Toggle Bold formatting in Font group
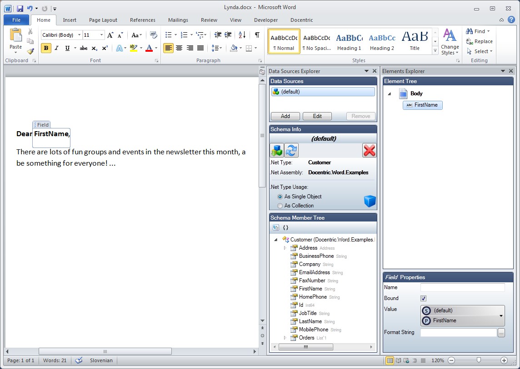This screenshot has height=369, width=520. [46, 48]
